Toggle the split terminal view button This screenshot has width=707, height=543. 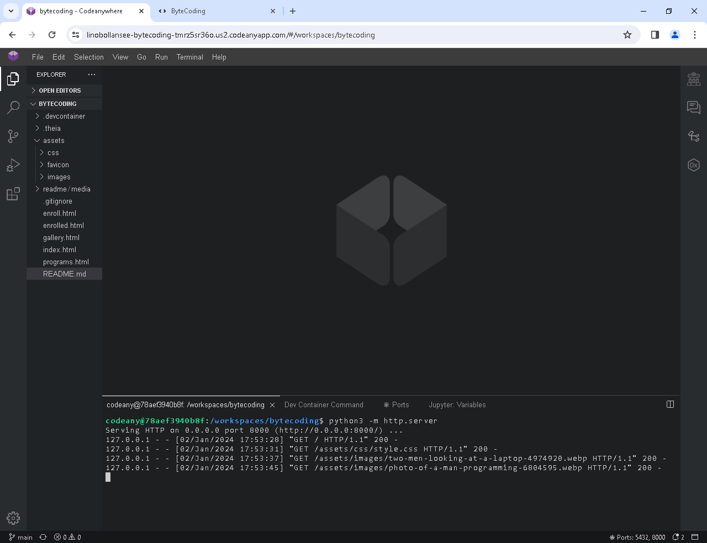(670, 404)
